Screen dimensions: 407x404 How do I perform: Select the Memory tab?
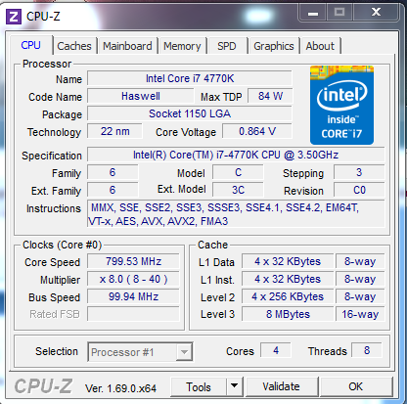pyautogui.click(x=182, y=46)
